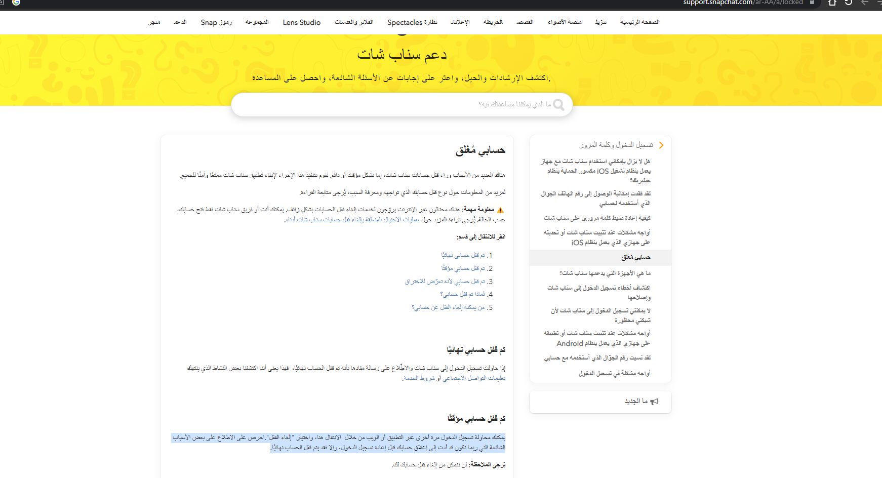Open الدعم nav item
Screen dimensions: 882x478
180,22
